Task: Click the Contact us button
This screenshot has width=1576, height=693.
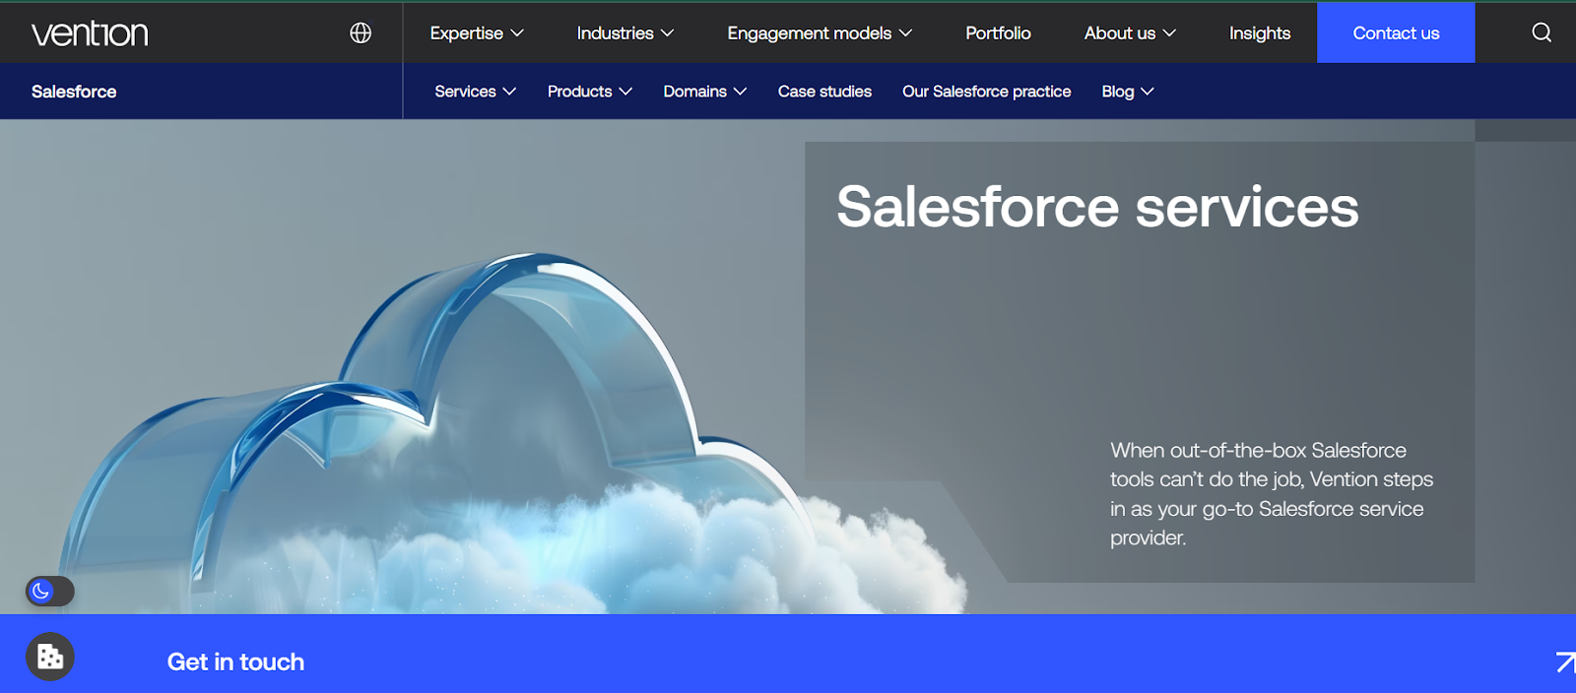Action: [1396, 32]
